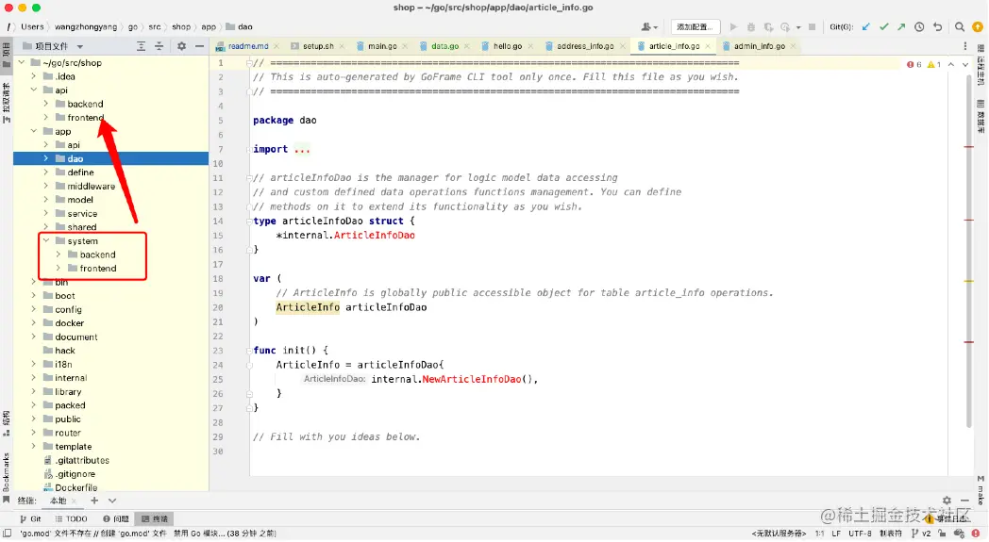
Task: Click the Git commit checkmark icon
Action: [883, 27]
